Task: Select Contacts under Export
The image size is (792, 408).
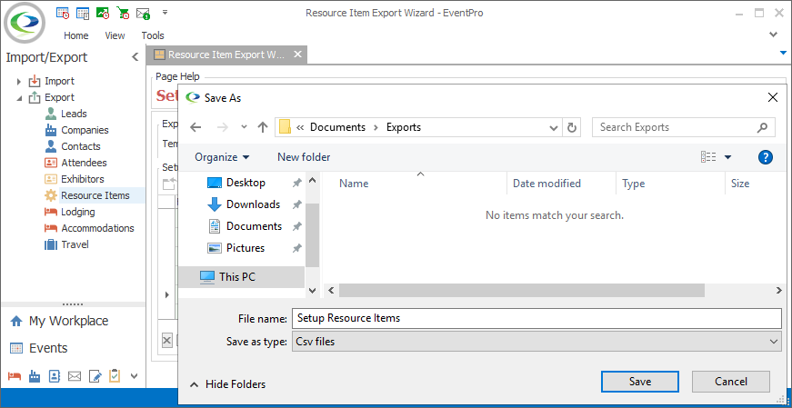Action: (x=81, y=146)
